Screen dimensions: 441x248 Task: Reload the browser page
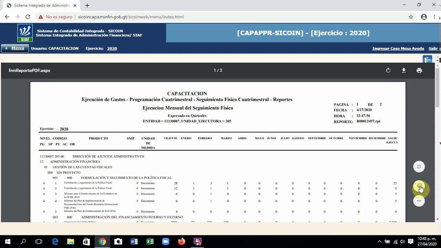click(28, 17)
